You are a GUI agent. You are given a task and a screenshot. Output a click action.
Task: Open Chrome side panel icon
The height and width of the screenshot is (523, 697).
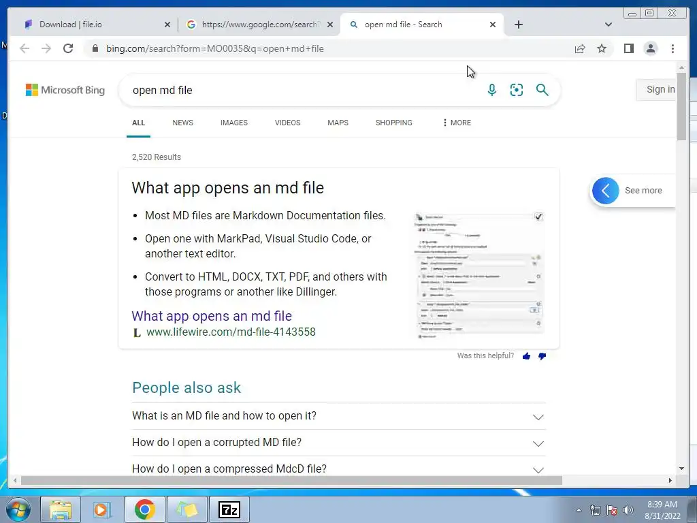(x=628, y=48)
